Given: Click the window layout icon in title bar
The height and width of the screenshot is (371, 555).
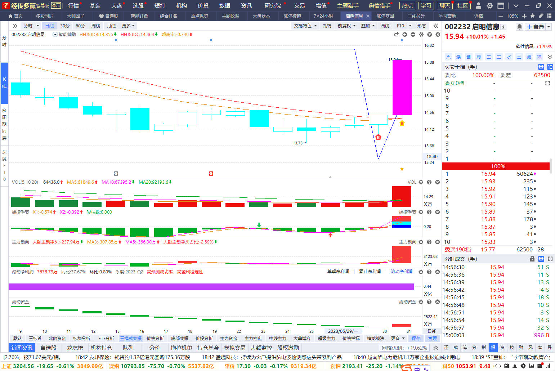Looking at the screenshot, I should click(x=501, y=5).
